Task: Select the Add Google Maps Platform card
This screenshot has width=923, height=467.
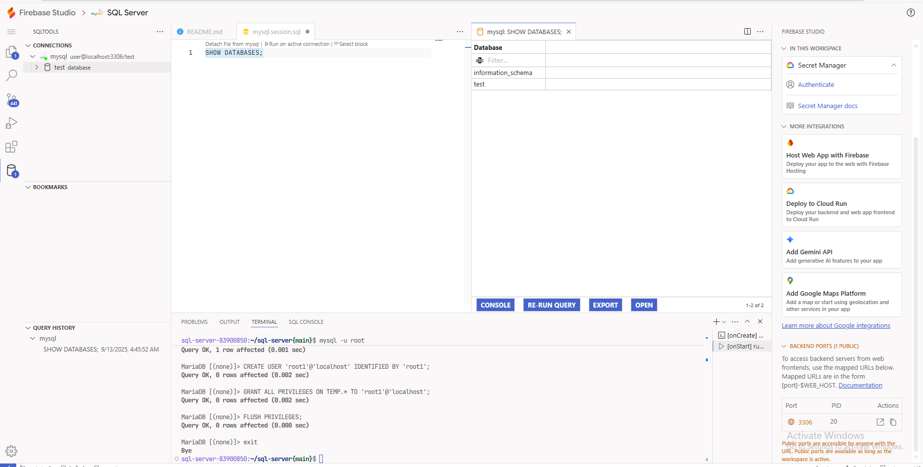Action: tap(842, 295)
